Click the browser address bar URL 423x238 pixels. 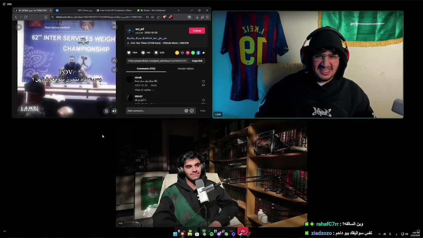(x=99, y=17)
